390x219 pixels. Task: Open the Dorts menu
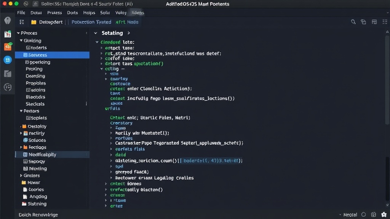click(x=72, y=13)
